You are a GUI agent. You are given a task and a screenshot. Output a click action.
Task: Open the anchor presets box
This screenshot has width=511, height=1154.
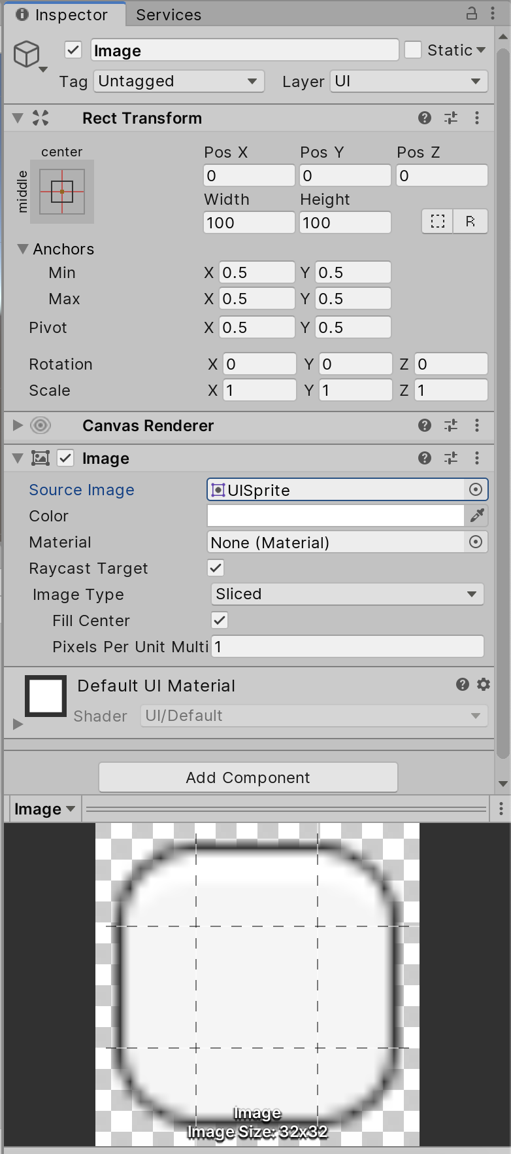pyautogui.click(x=62, y=192)
